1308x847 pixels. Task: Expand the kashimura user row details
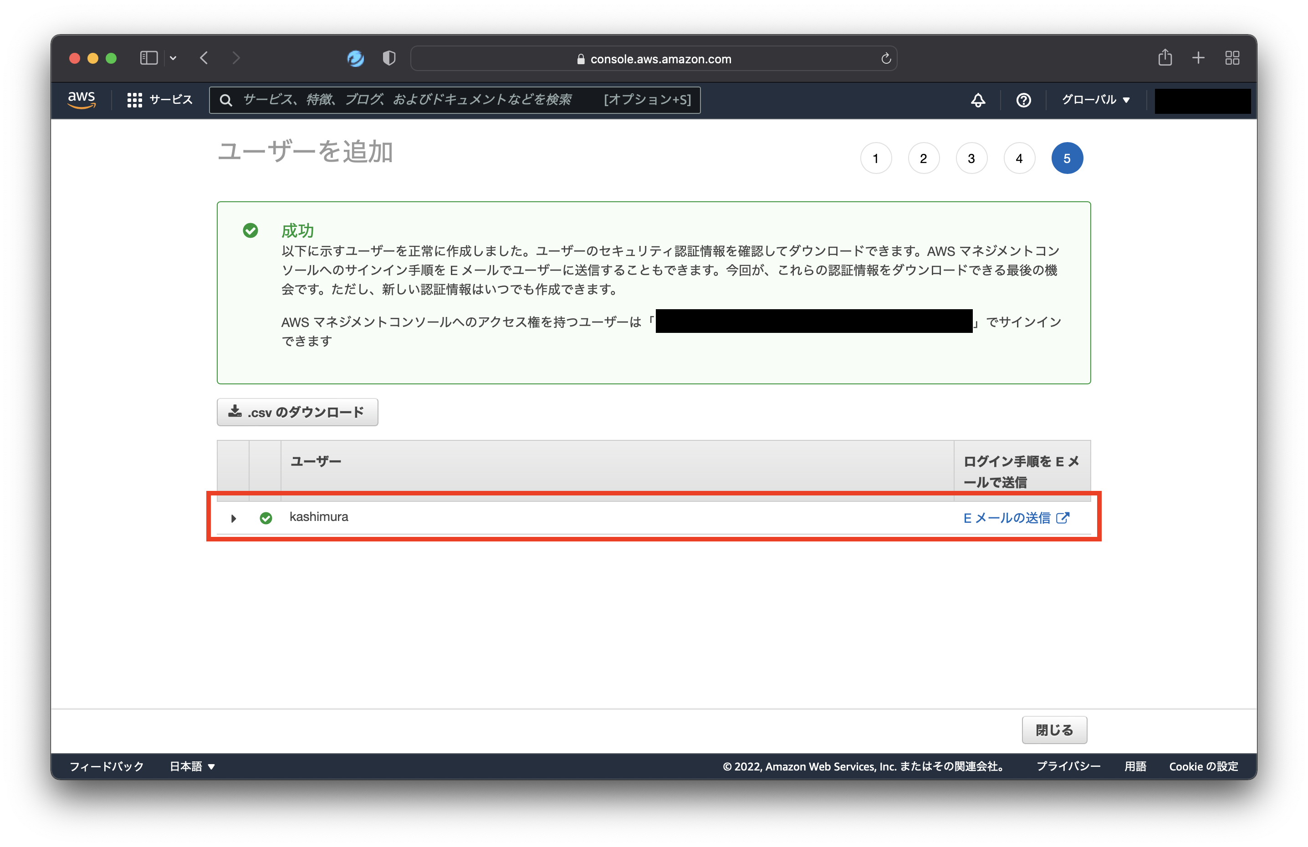point(233,518)
